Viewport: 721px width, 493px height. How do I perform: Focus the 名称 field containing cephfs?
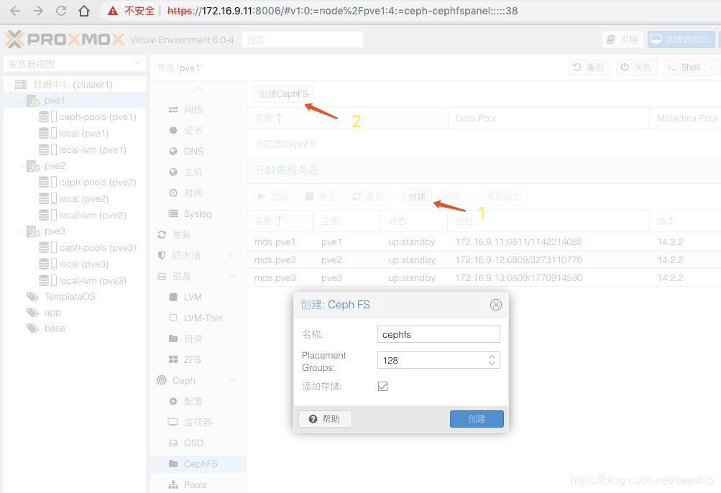coord(438,334)
